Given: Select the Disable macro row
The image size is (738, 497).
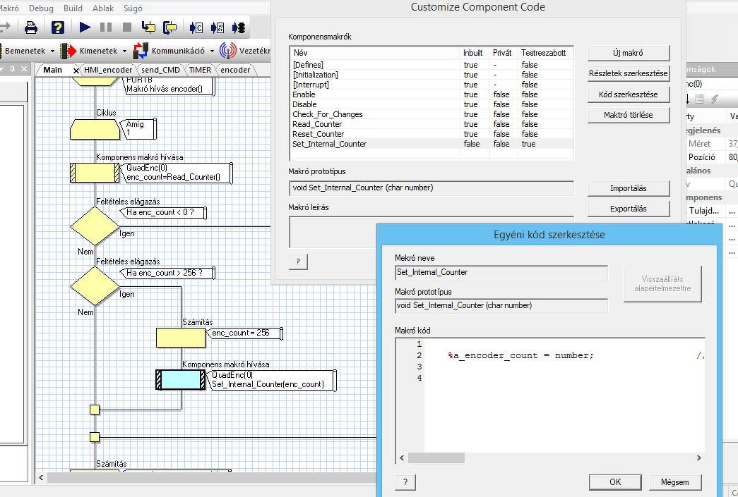Looking at the screenshot, I should (x=431, y=104).
